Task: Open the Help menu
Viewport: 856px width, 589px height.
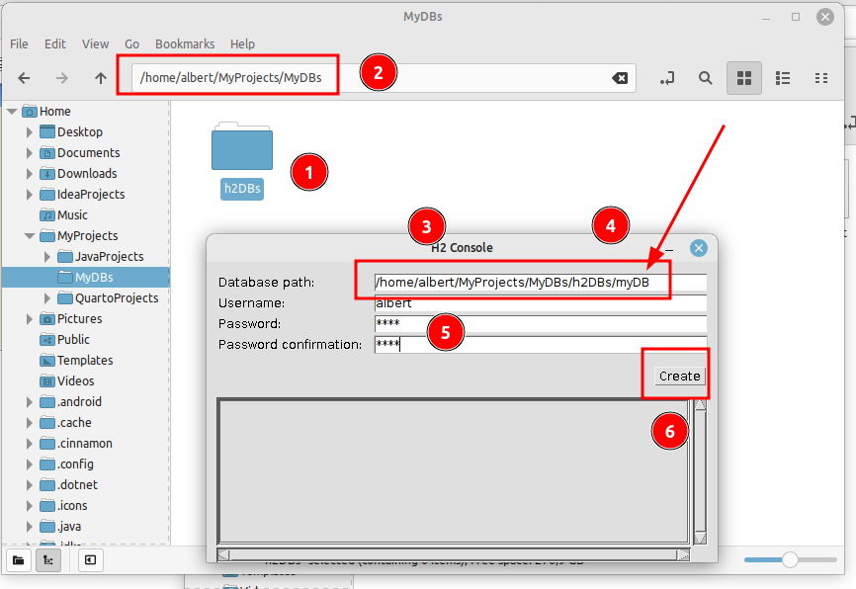Action: click(242, 43)
